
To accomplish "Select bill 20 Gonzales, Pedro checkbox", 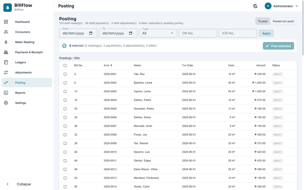I will coord(65,109).
